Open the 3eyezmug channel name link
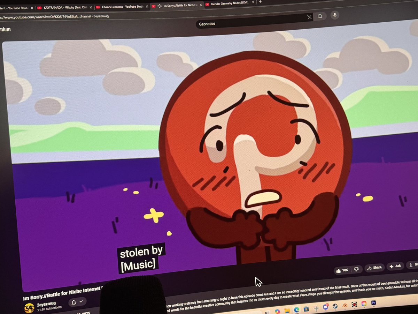418x314 pixels. tap(46, 304)
